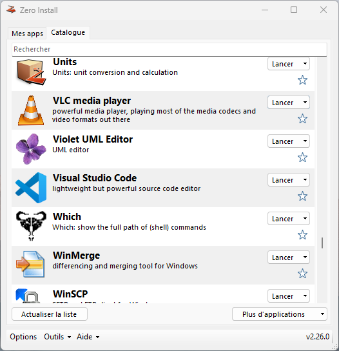Launch Violet UML Editor with Lancer
Viewport: 339px width, 351px height.
tap(283, 141)
